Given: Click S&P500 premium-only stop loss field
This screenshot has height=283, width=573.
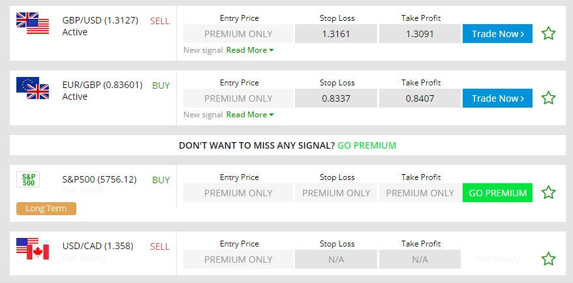Looking at the screenshot, I should [336, 193].
